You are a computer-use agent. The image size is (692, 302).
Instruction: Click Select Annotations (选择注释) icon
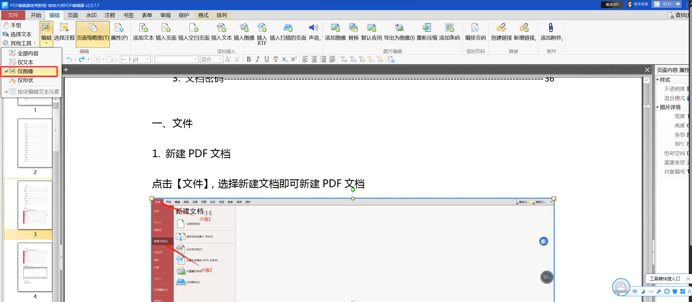pyautogui.click(x=64, y=28)
